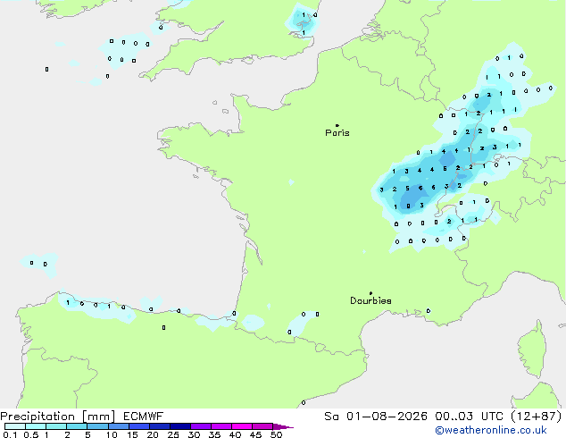The width and height of the screenshot is (566, 438).
Task: Select the Dourbies location dot marker
Action: tap(370, 293)
